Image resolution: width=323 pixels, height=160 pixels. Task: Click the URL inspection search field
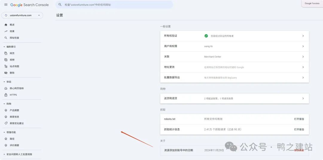point(114,4)
